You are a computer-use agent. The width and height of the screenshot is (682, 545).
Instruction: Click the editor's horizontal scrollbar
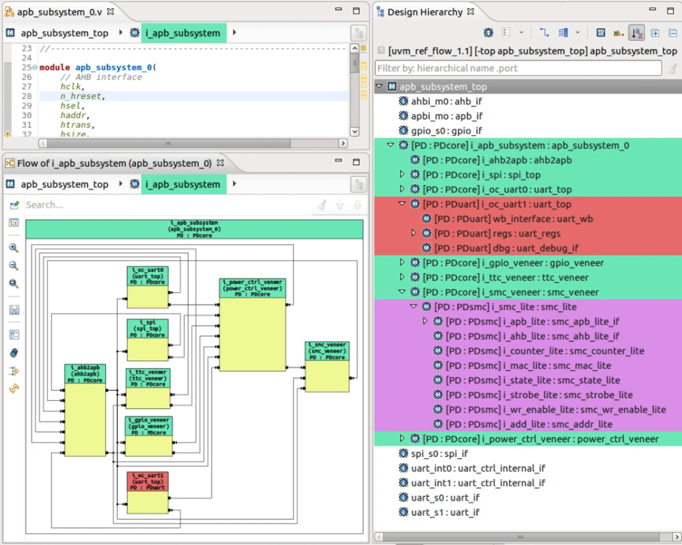point(168,143)
